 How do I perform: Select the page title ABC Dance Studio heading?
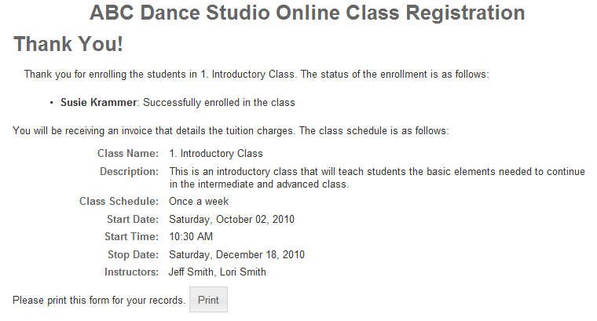(x=307, y=13)
